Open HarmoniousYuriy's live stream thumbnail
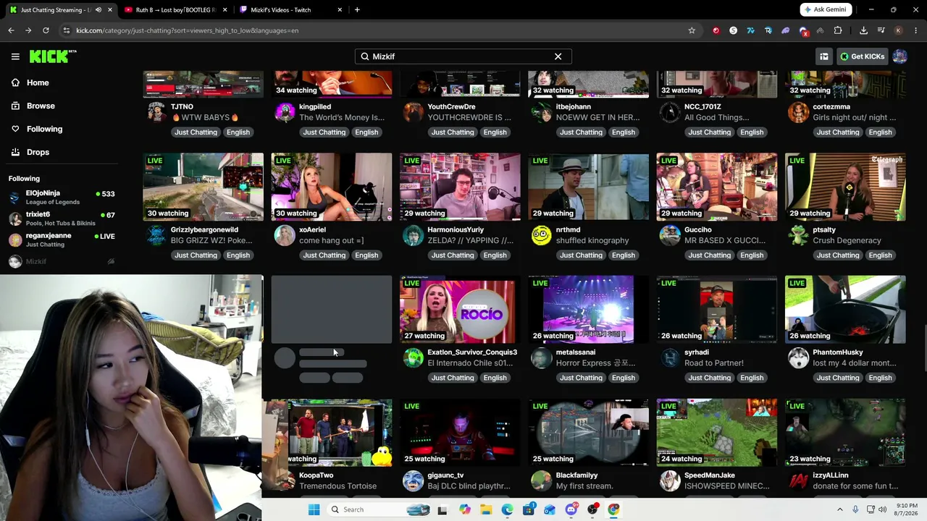This screenshot has width=927, height=521. 460,187
